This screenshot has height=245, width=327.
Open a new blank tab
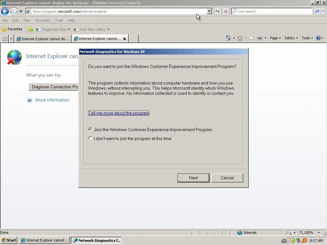(x=134, y=39)
